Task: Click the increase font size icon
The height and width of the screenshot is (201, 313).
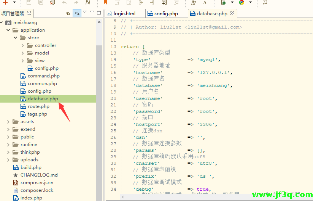Action: (x=194, y=2)
